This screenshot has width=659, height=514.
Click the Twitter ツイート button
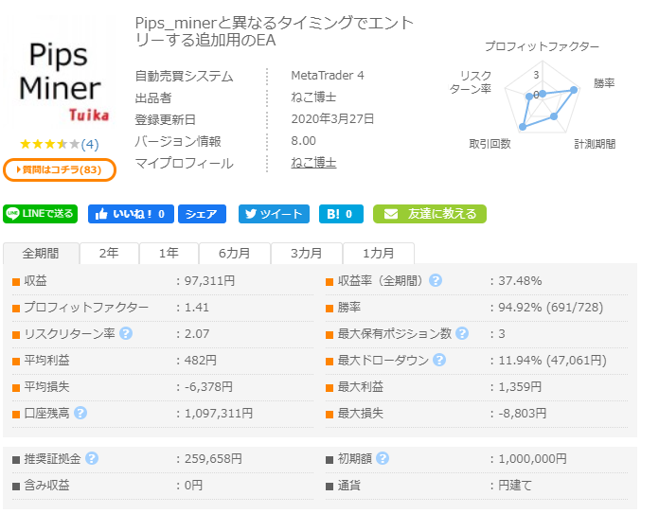pyautogui.click(x=274, y=214)
